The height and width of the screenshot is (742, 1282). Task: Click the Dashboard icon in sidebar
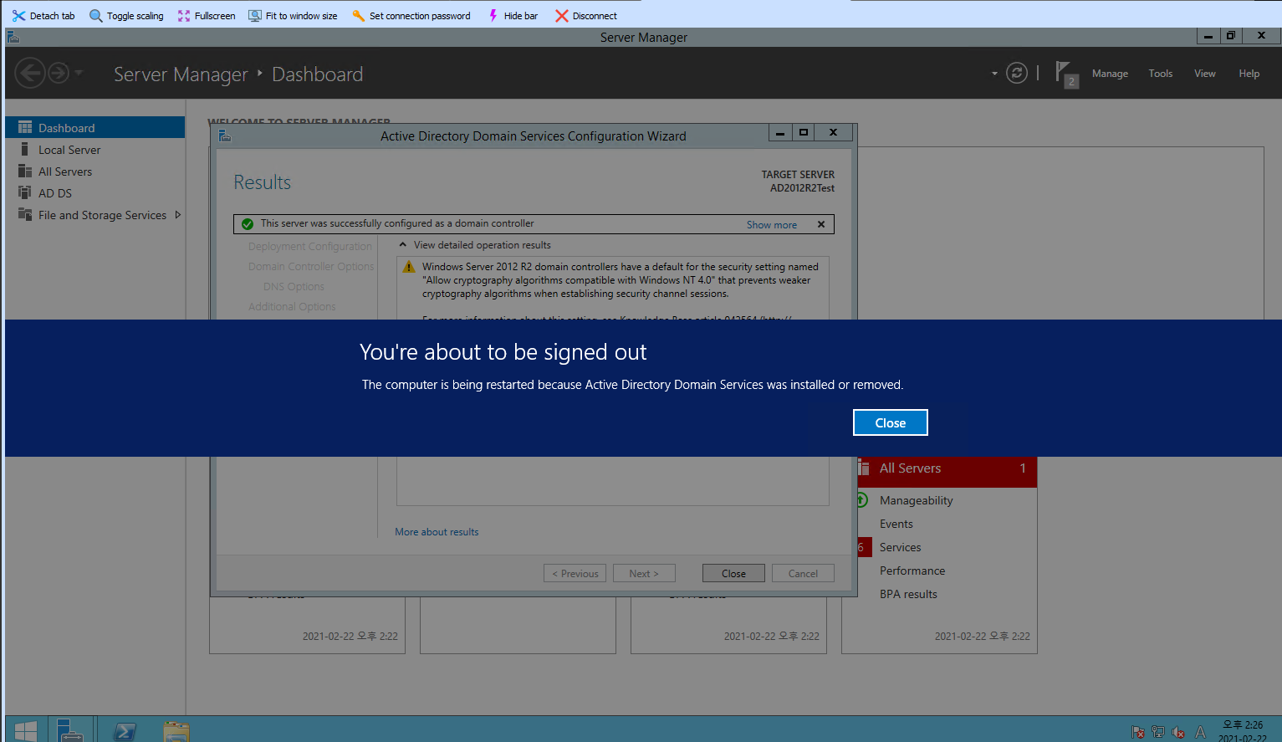[25, 127]
